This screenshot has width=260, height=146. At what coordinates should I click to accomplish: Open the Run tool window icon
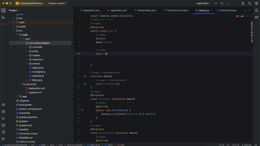(x=3, y=118)
